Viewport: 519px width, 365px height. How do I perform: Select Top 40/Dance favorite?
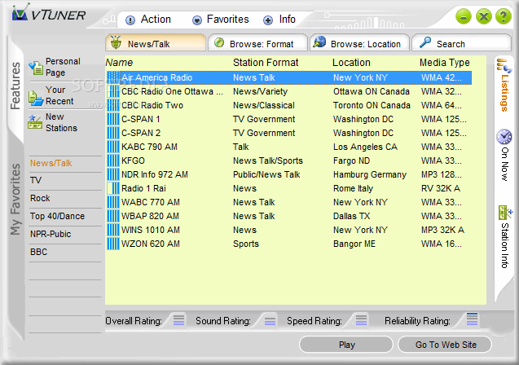click(57, 216)
